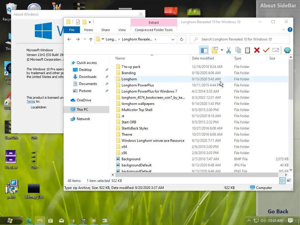This screenshot has width=300, height=225.
Task: Open Pictures in navigation pane
Action: coord(85,91)
